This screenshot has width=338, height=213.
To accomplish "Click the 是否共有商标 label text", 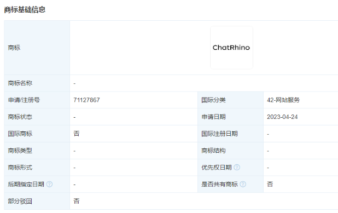I will [x=219, y=185].
